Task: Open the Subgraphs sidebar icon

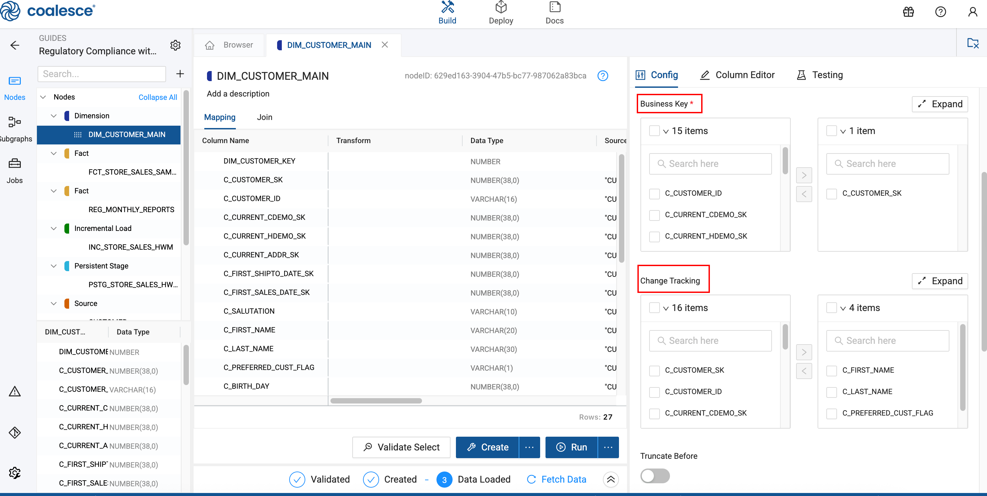Action: 14,129
